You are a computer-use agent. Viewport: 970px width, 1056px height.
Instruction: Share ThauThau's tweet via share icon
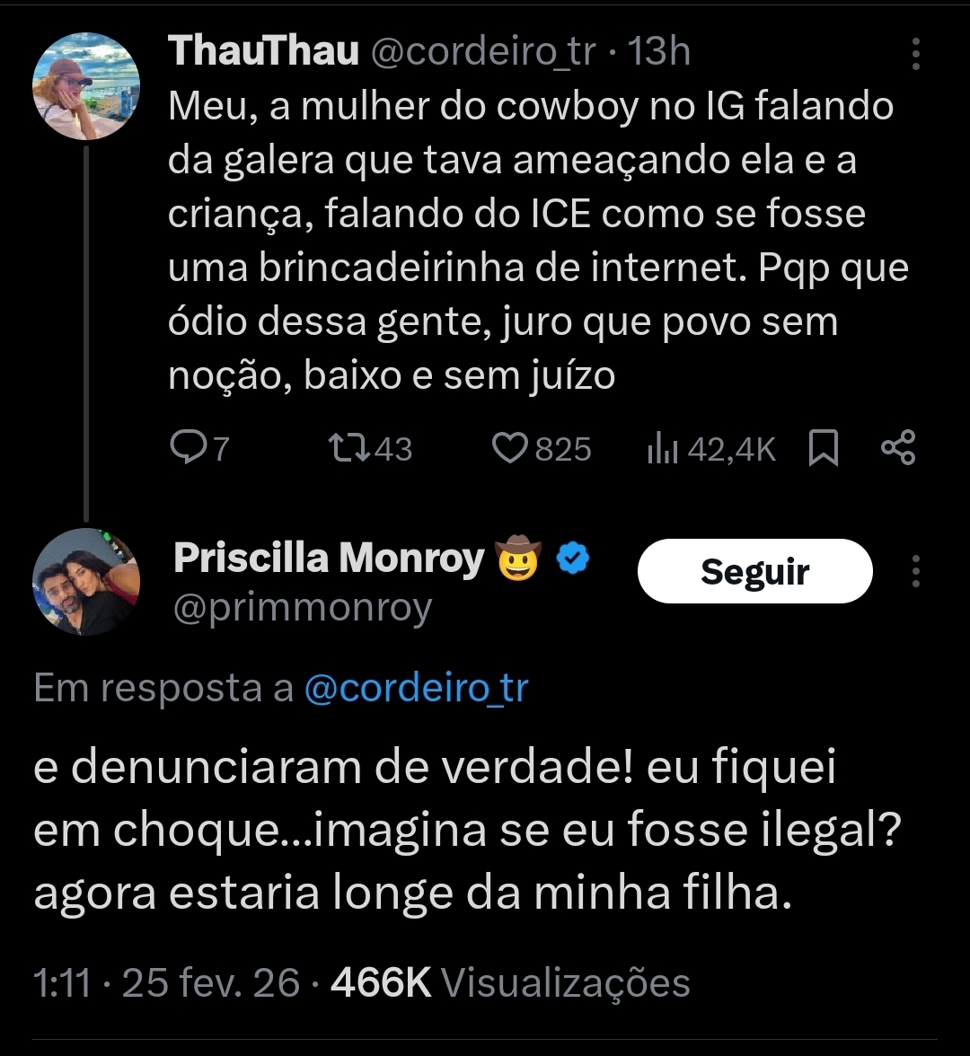click(x=898, y=448)
